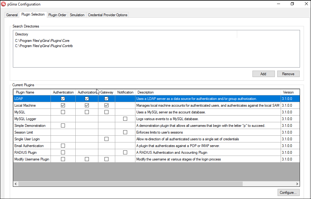Enable MySQL Gateway checkbox

(x=107, y=112)
